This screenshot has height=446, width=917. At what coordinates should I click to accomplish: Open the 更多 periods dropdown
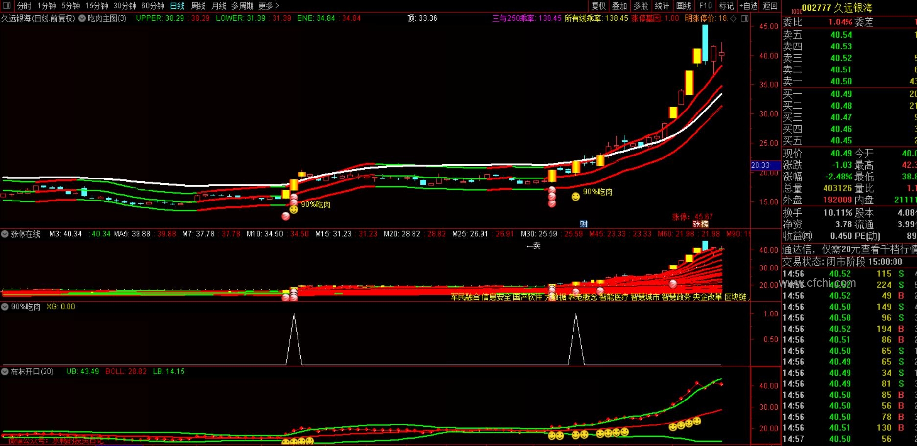click(269, 6)
